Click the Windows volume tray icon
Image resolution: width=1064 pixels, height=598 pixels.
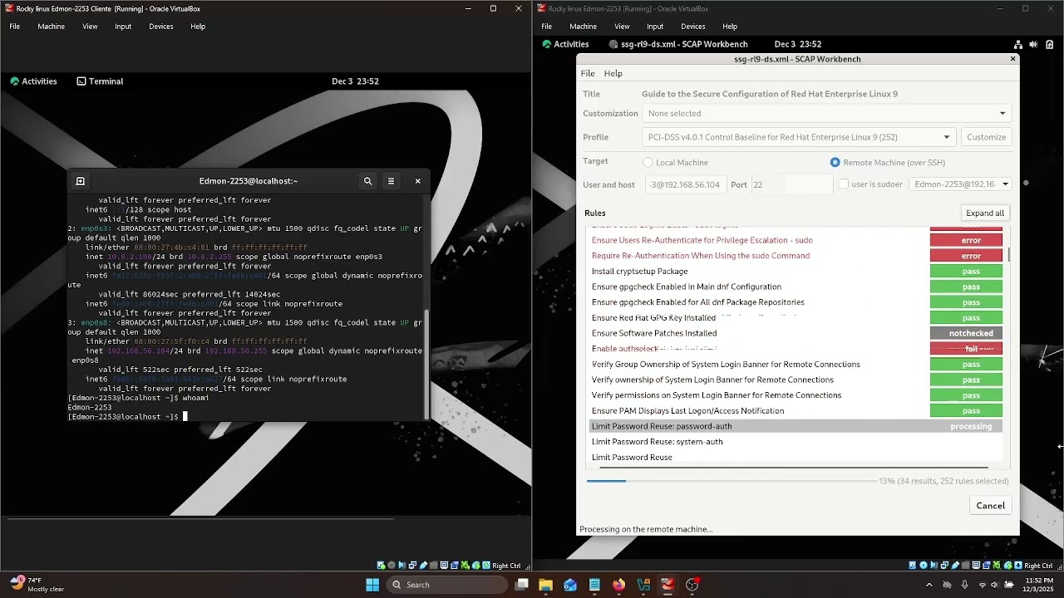pyautogui.click(x=996, y=585)
